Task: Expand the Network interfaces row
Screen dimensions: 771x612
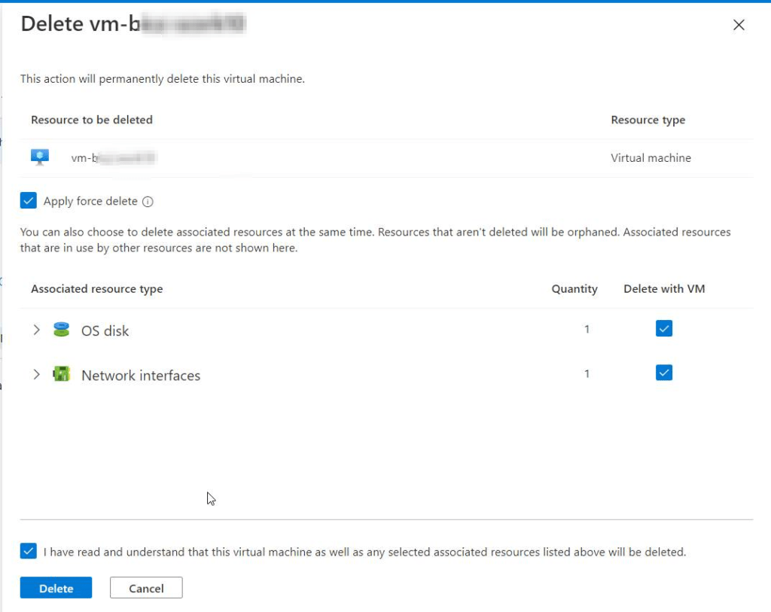Action: [x=36, y=374]
